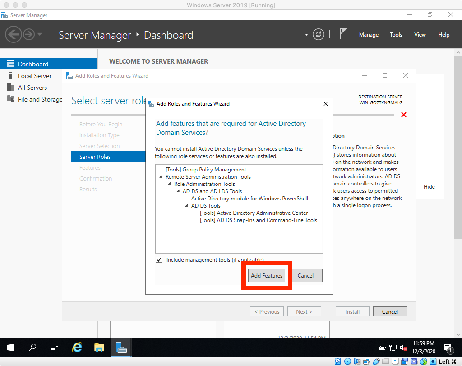Click Add Features button
Image resolution: width=462 pixels, height=366 pixels.
coord(267,276)
